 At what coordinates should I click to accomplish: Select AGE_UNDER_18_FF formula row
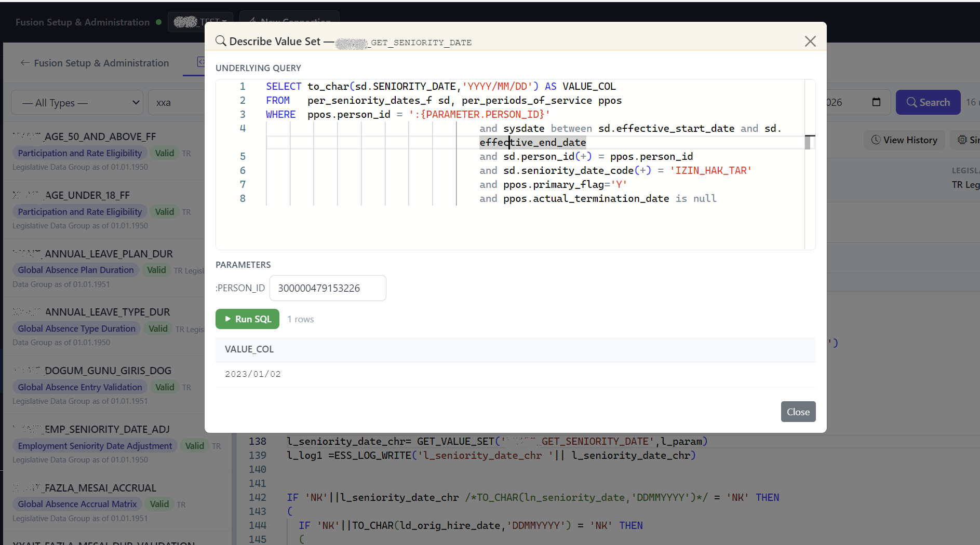coord(104,210)
